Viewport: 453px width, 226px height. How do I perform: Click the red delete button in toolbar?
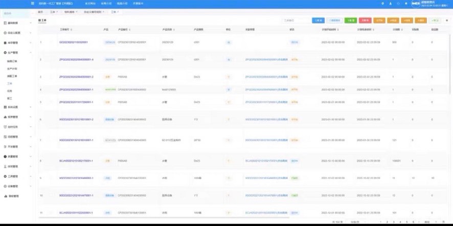click(365, 20)
